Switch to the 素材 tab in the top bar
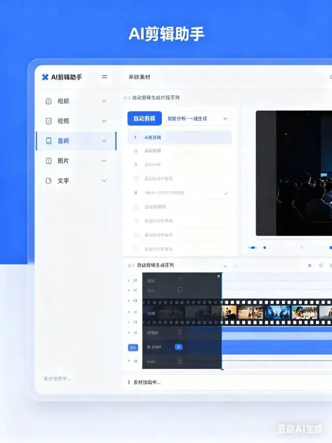Screen dimensions: 332x443 coord(140,77)
